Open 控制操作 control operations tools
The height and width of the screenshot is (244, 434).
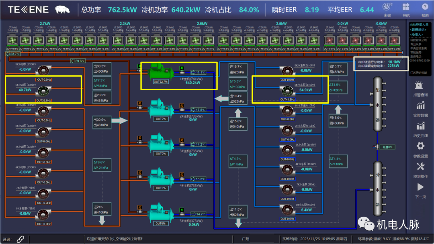click(420, 169)
